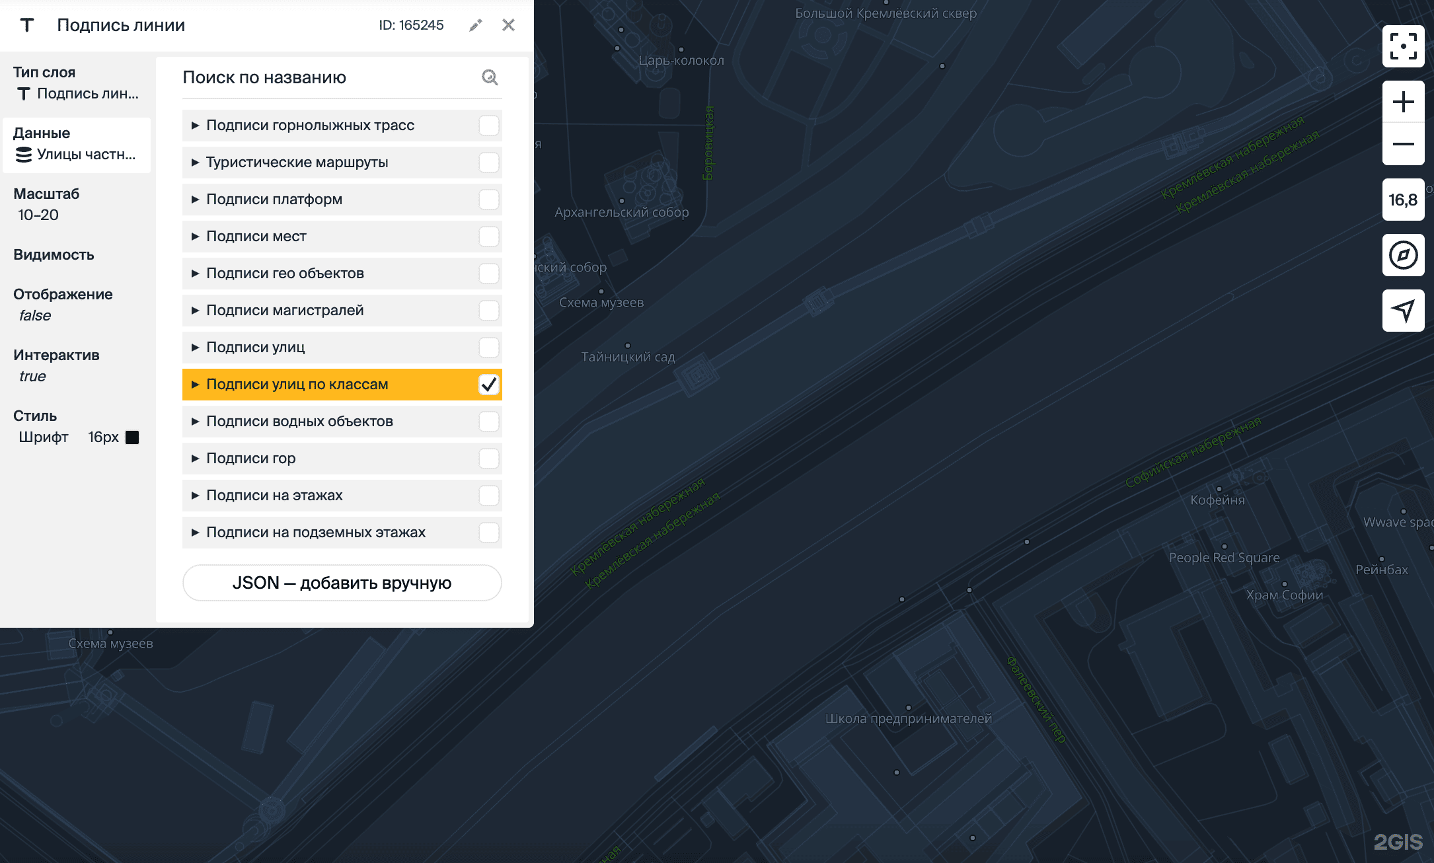This screenshot has height=863, width=1434.
Task: Click the compass orientation icon
Action: click(1403, 255)
